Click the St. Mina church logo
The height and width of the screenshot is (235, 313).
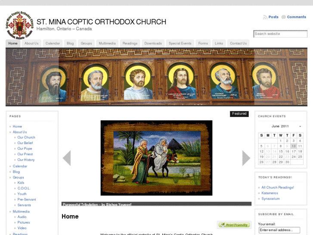tap(19, 25)
